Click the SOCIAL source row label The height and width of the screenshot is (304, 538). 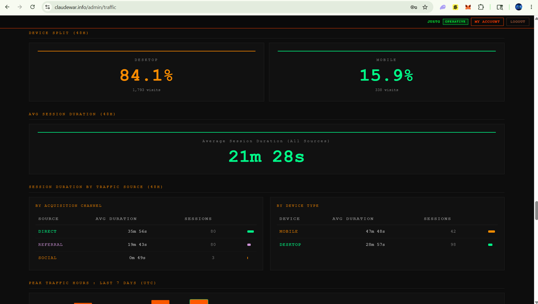click(x=48, y=258)
